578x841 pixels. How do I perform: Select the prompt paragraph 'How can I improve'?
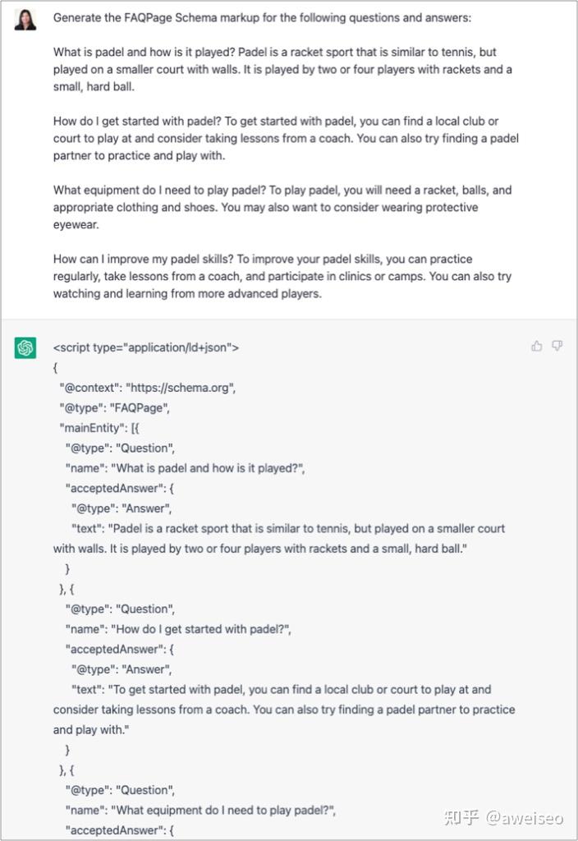[282, 276]
